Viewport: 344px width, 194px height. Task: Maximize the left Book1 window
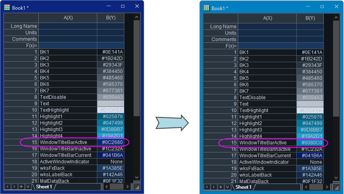[x=123, y=6]
